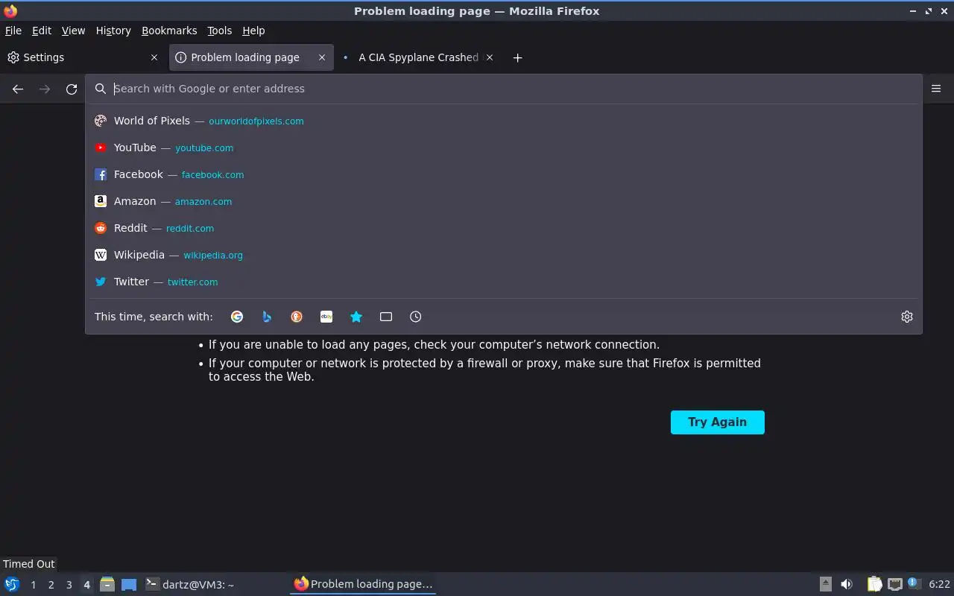The height and width of the screenshot is (596, 954).
Task: Open the File menu
Action: pos(13,31)
